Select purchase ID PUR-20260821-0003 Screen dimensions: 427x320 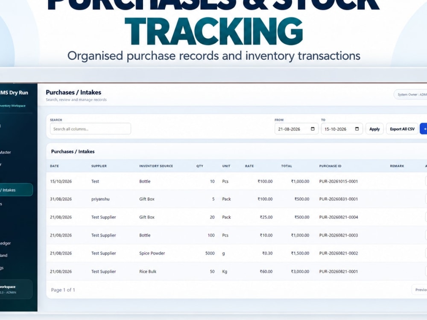[x=339, y=235]
